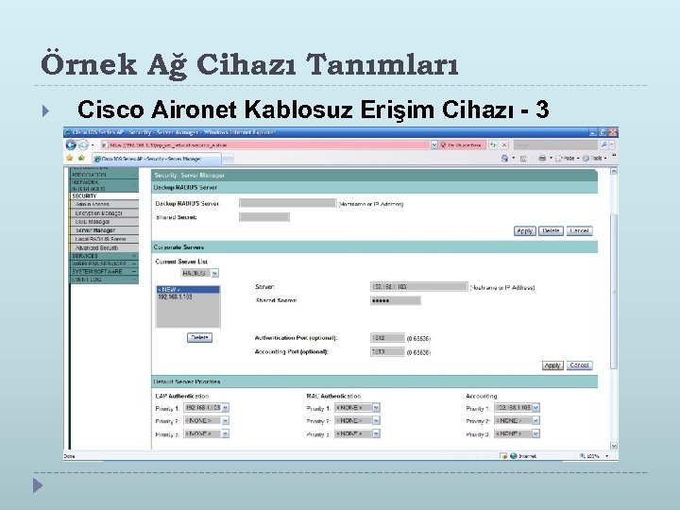The width and height of the screenshot is (680, 510).
Task: Open Advanced Security under Security
Action: pos(104,247)
